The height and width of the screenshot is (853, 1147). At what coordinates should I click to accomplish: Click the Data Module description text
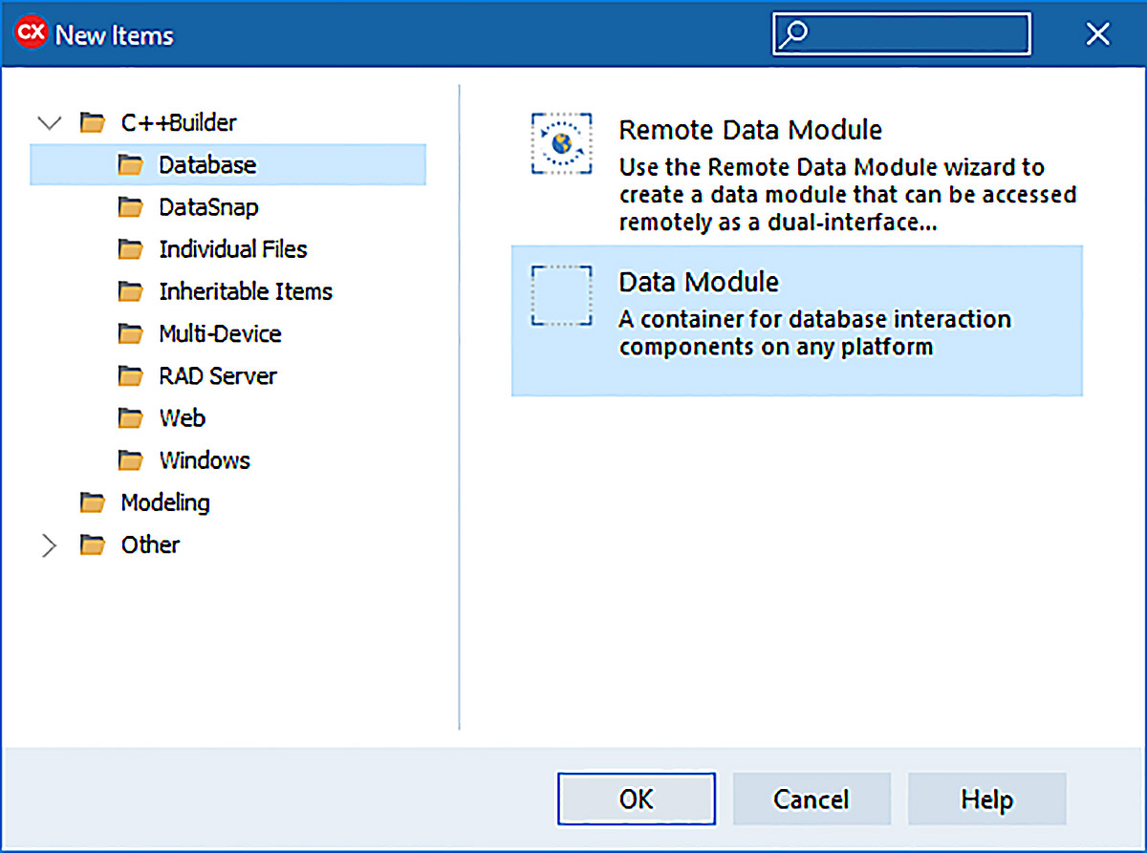click(814, 332)
